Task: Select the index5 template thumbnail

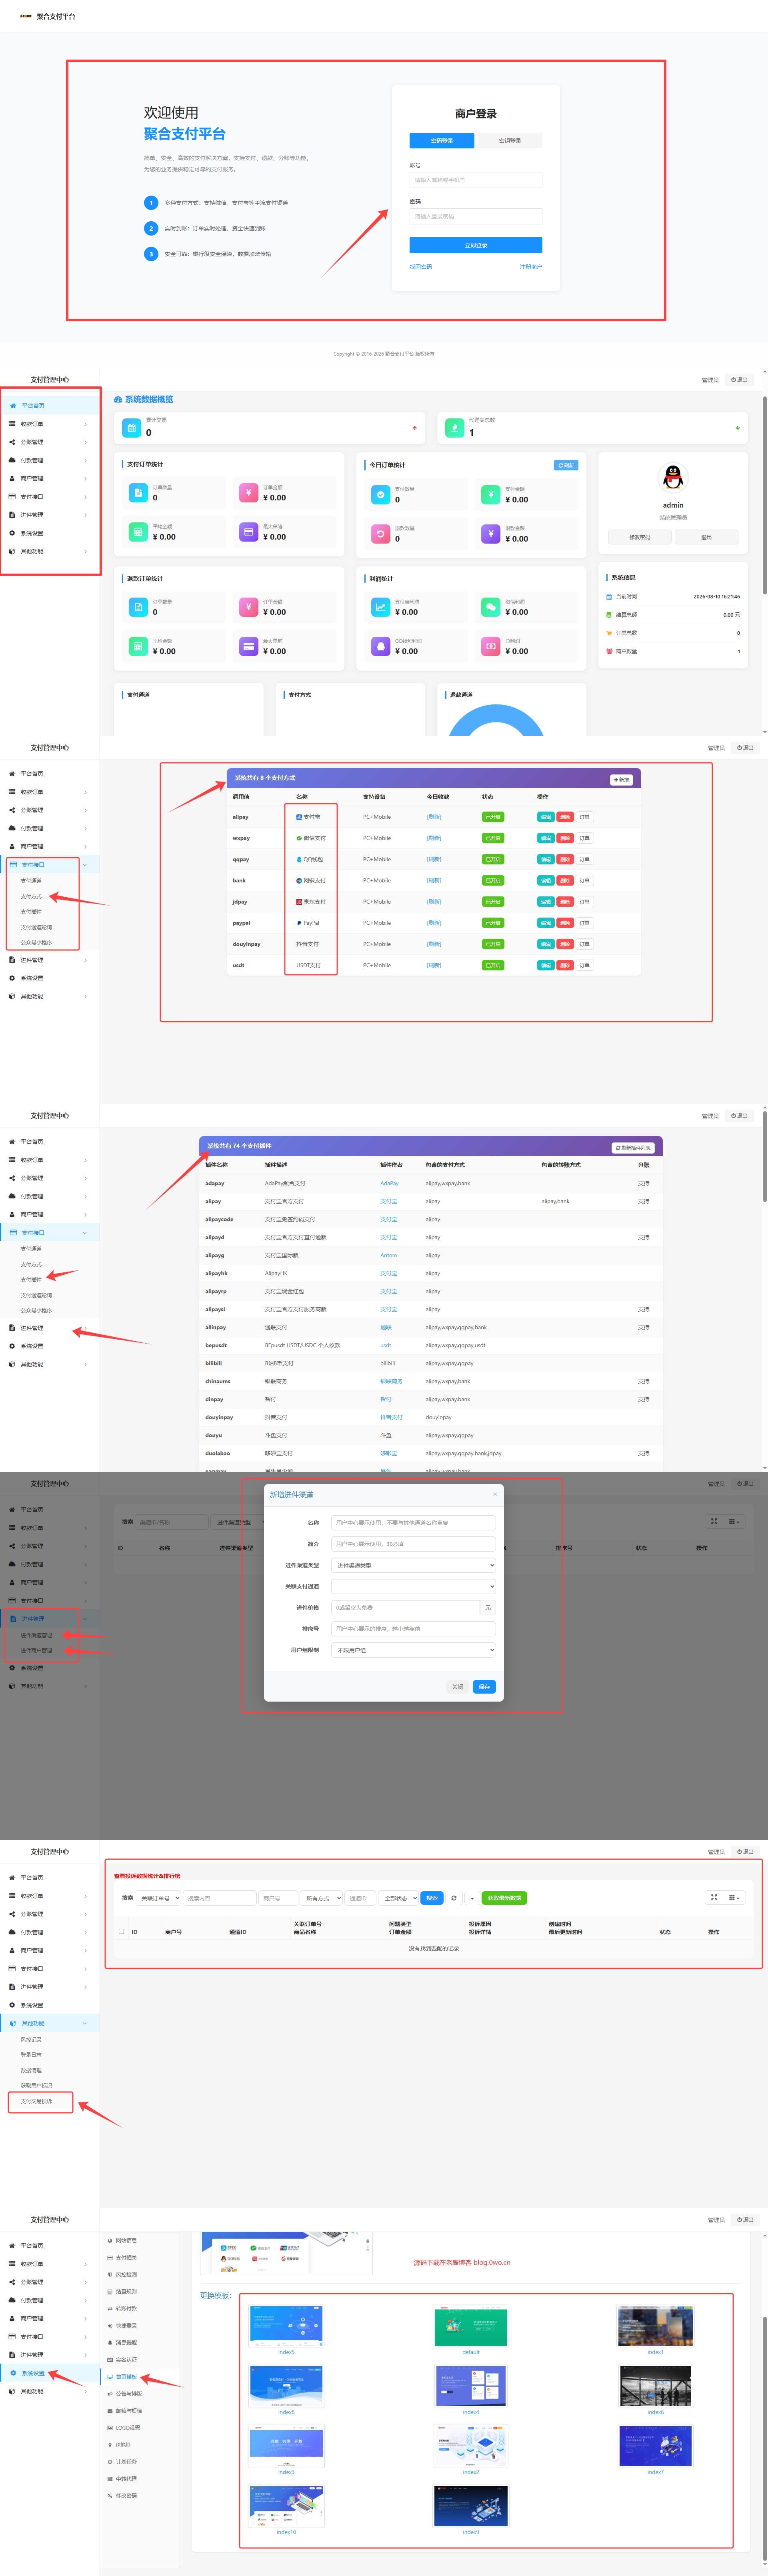Action: [286, 2326]
